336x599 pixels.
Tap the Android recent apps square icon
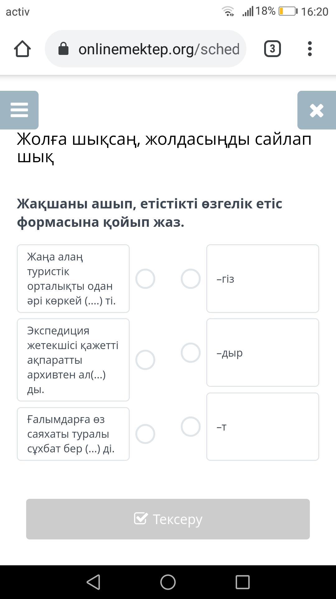coord(243,582)
